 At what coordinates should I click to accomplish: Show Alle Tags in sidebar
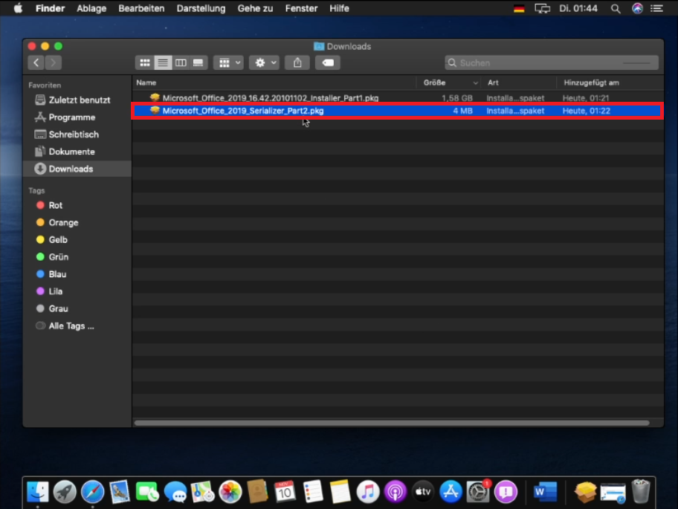(x=71, y=325)
